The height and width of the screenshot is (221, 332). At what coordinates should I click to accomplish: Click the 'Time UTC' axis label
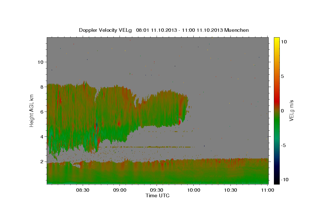coord(157,196)
